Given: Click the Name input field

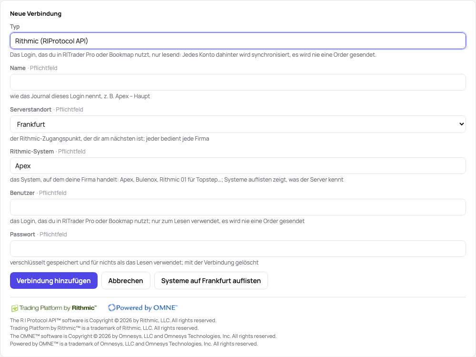Looking at the screenshot, I should tap(238, 82).
